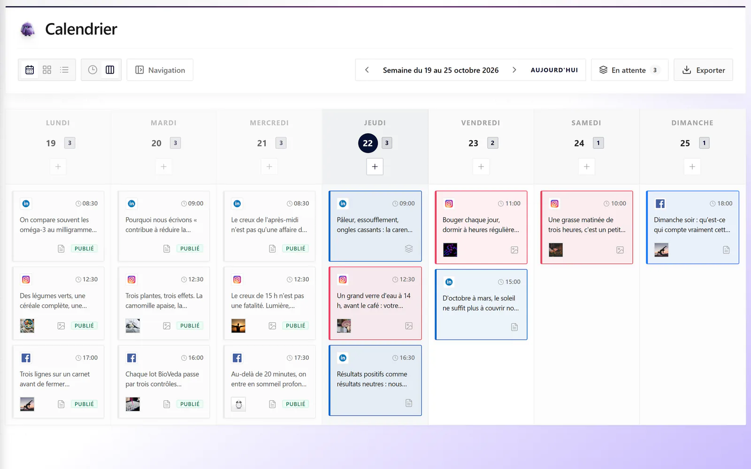Screen dimensions: 751x469
Task: Open post count badge on Vendredi 23
Action: click(492, 143)
